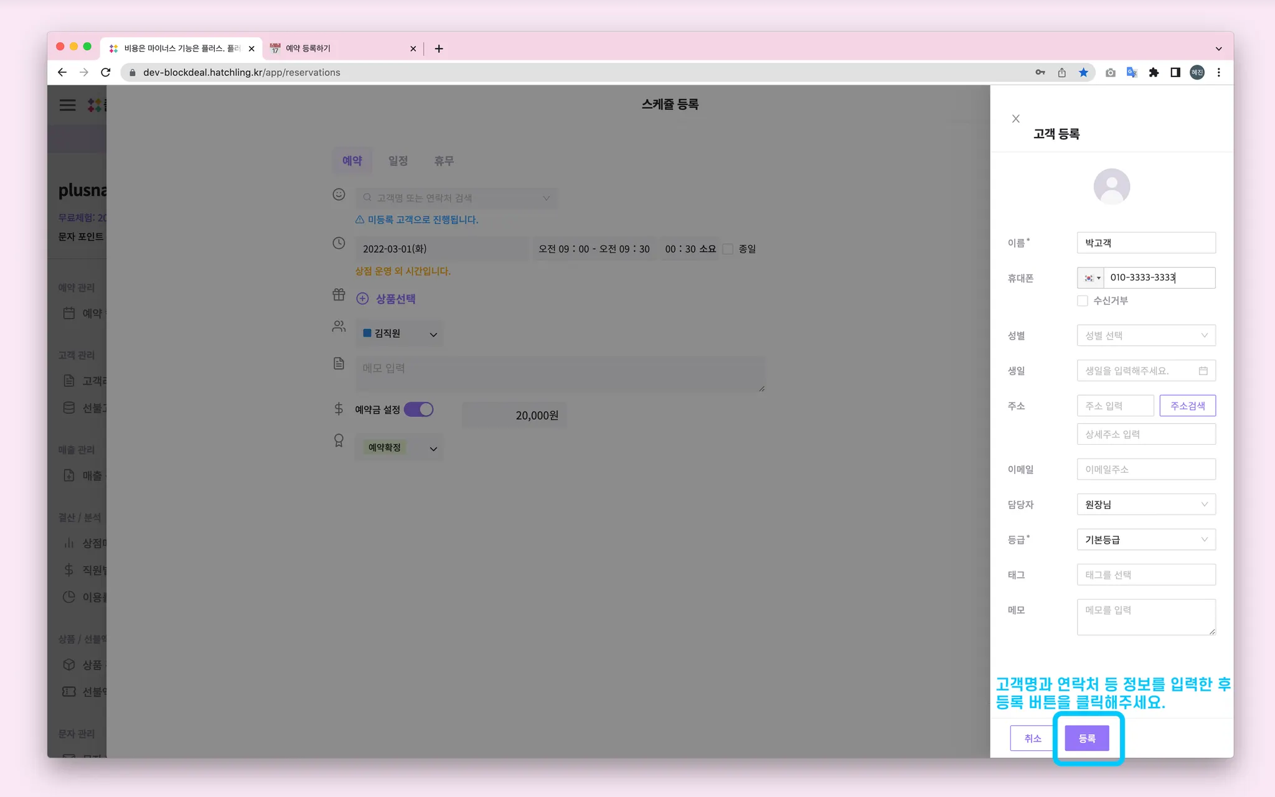Toggle the 종일 all-day checkbox
This screenshot has width=1275, height=797.
(x=728, y=249)
